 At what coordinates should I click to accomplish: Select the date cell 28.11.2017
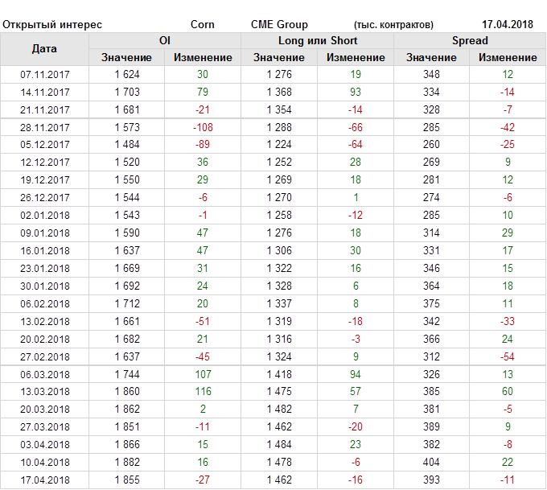(x=45, y=128)
